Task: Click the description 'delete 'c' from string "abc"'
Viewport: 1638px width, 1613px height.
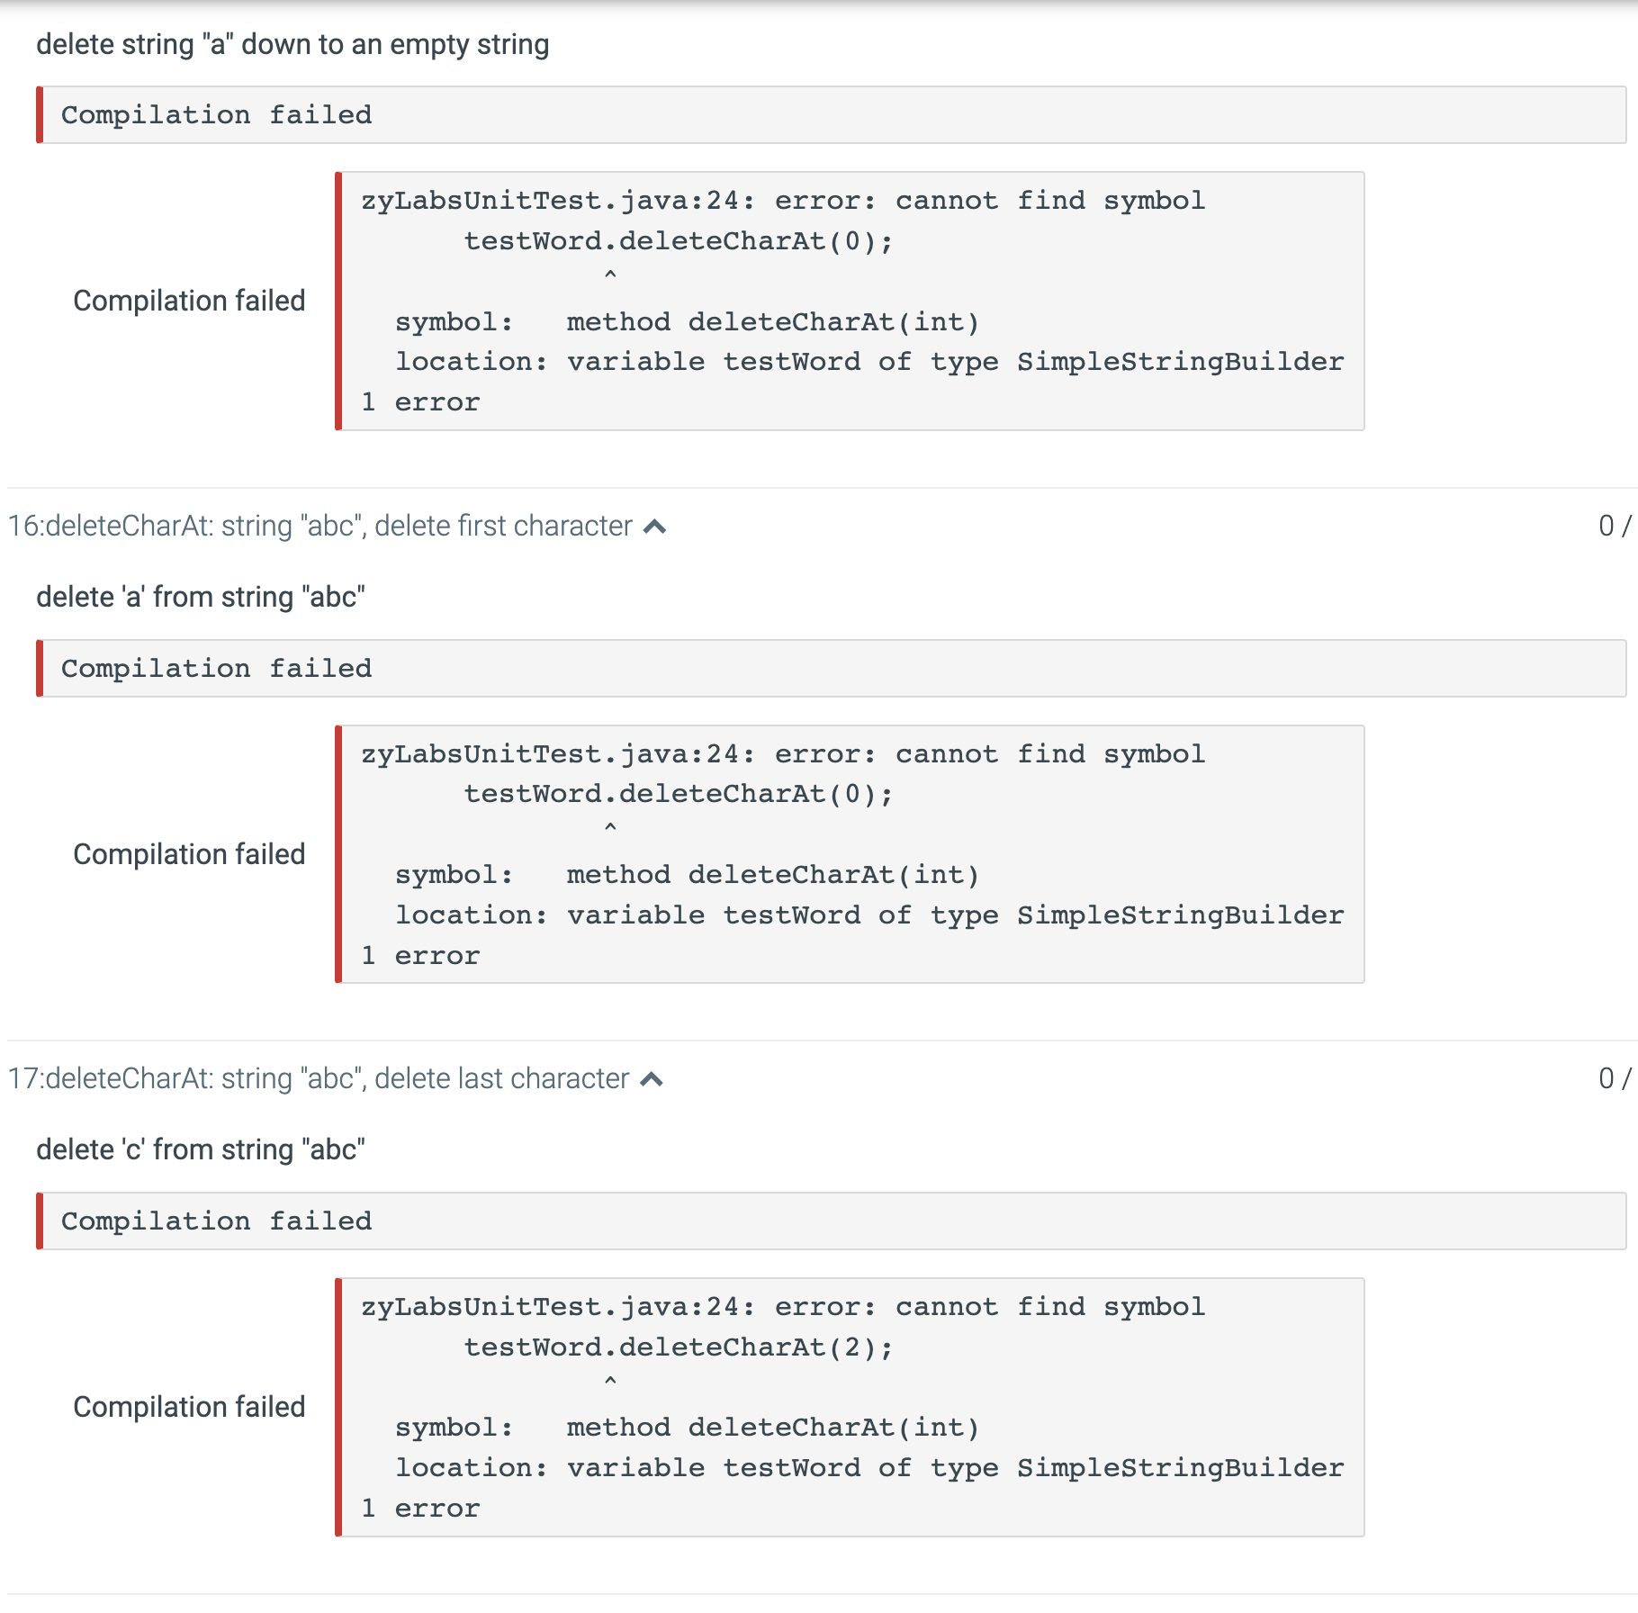Action: point(201,1149)
